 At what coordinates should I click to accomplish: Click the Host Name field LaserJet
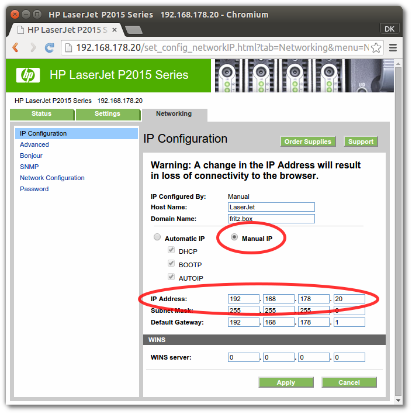pos(271,207)
